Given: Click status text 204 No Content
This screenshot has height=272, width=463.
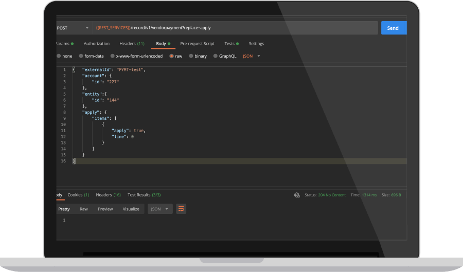Looking at the screenshot, I should point(332,195).
